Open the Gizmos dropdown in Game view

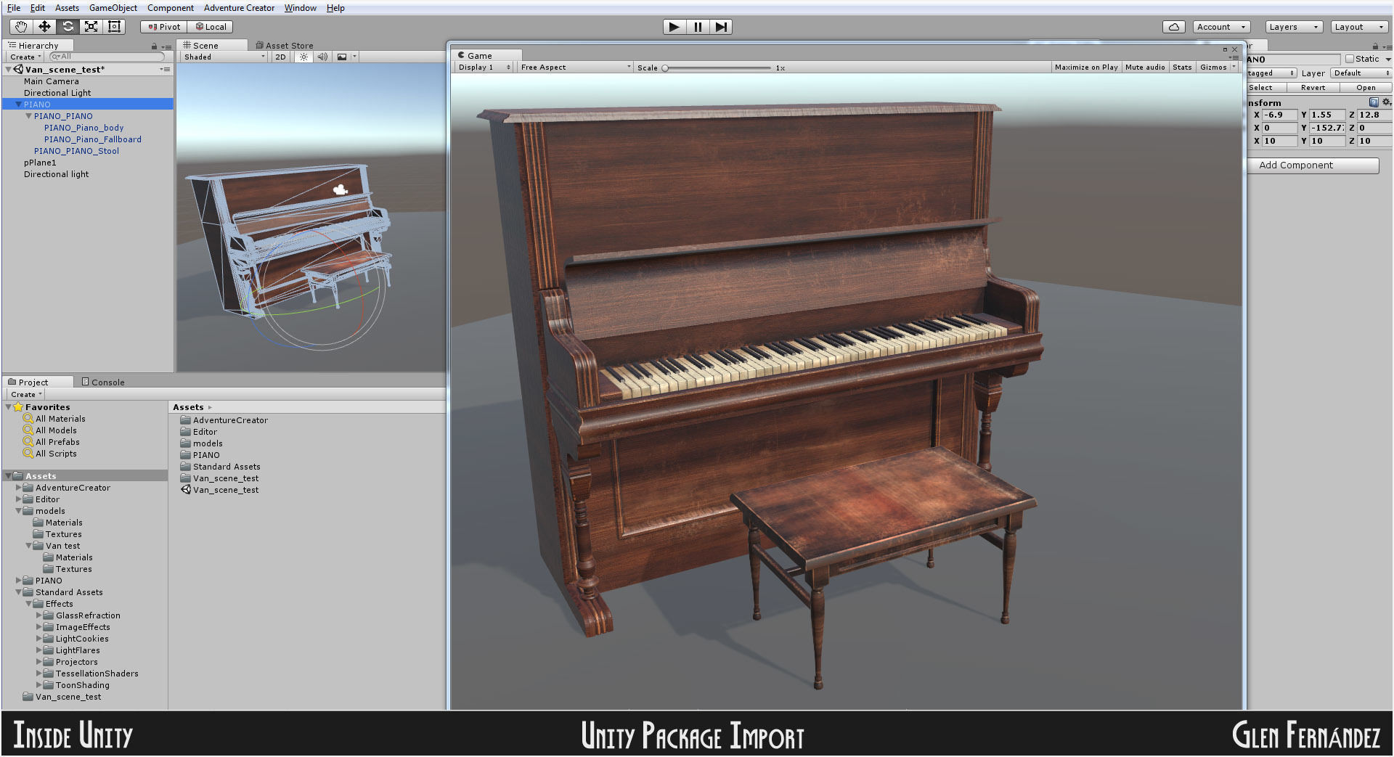tap(1218, 67)
